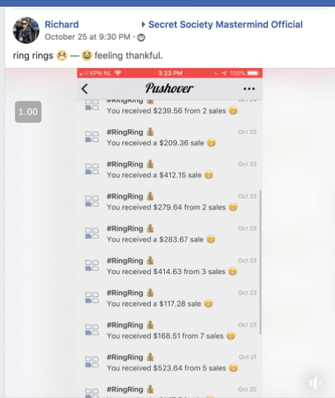335x398 pixels.
Task: Click app icon beside $239.56 notification
Action: click(92, 105)
